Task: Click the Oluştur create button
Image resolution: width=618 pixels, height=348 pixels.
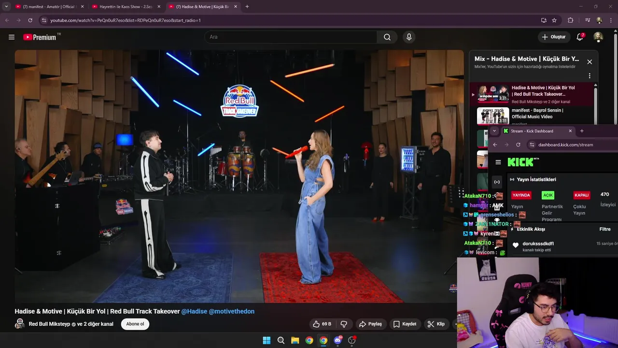Action: pos(553,37)
